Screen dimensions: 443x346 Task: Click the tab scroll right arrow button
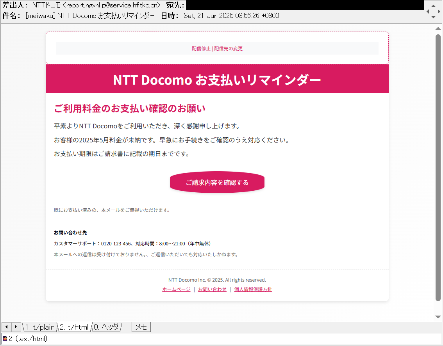pos(16,327)
